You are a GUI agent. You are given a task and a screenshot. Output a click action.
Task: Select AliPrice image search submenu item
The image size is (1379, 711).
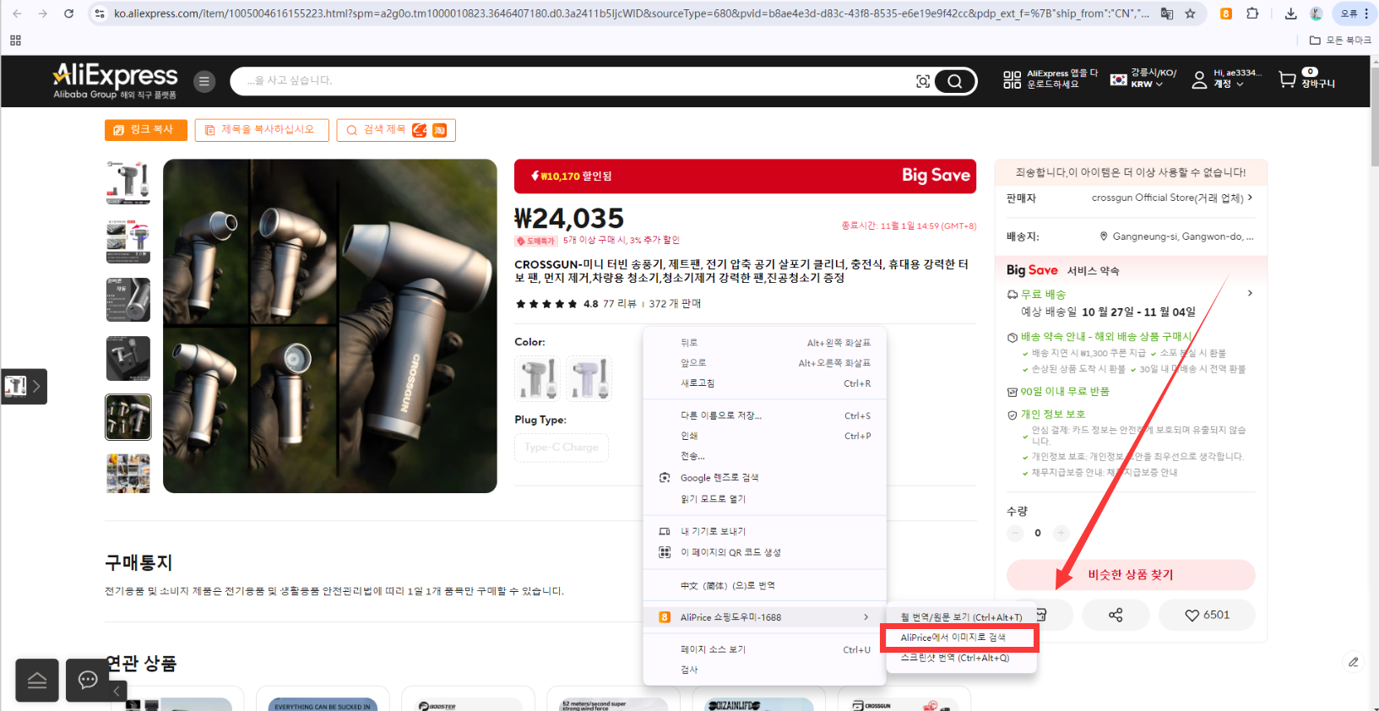pyautogui.click(x=959, y=638)
